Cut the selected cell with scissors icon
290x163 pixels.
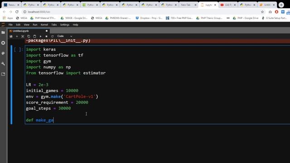click(23, 36)
